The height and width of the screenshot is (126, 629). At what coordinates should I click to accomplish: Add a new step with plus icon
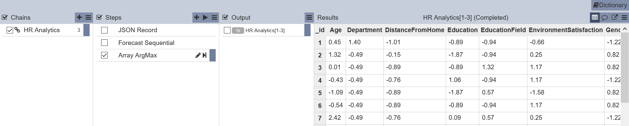pyautogui.click(x=197, y=17)
